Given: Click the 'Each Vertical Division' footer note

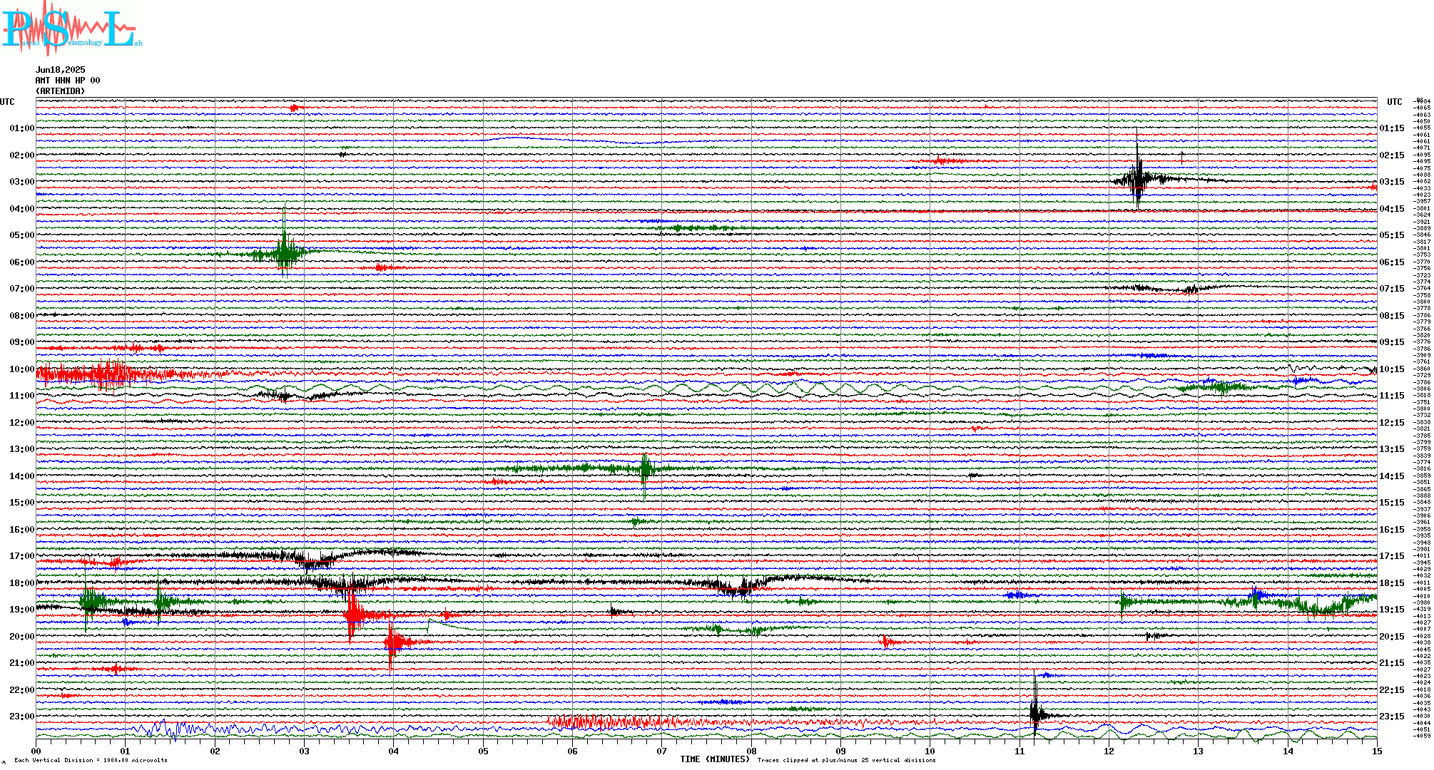Looking at the screenshot, I should (x=91, y=760).
